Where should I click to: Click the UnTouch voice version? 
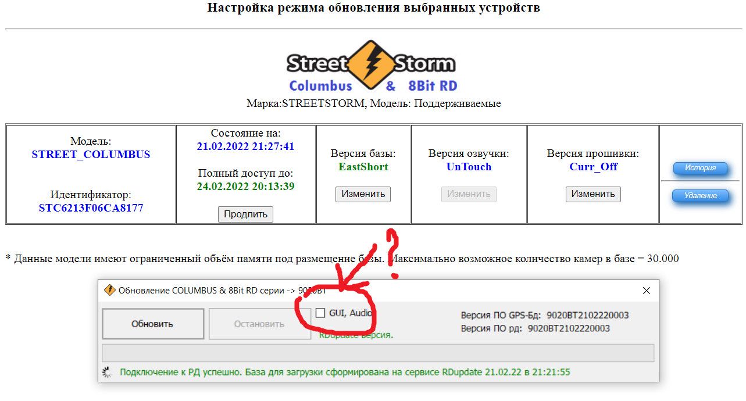click(x=469, y=167)
